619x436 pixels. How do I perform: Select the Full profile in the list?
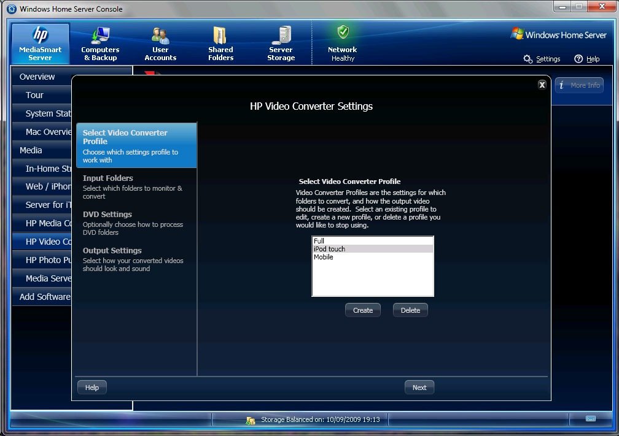pyautogui.click(x=373, y=241)
